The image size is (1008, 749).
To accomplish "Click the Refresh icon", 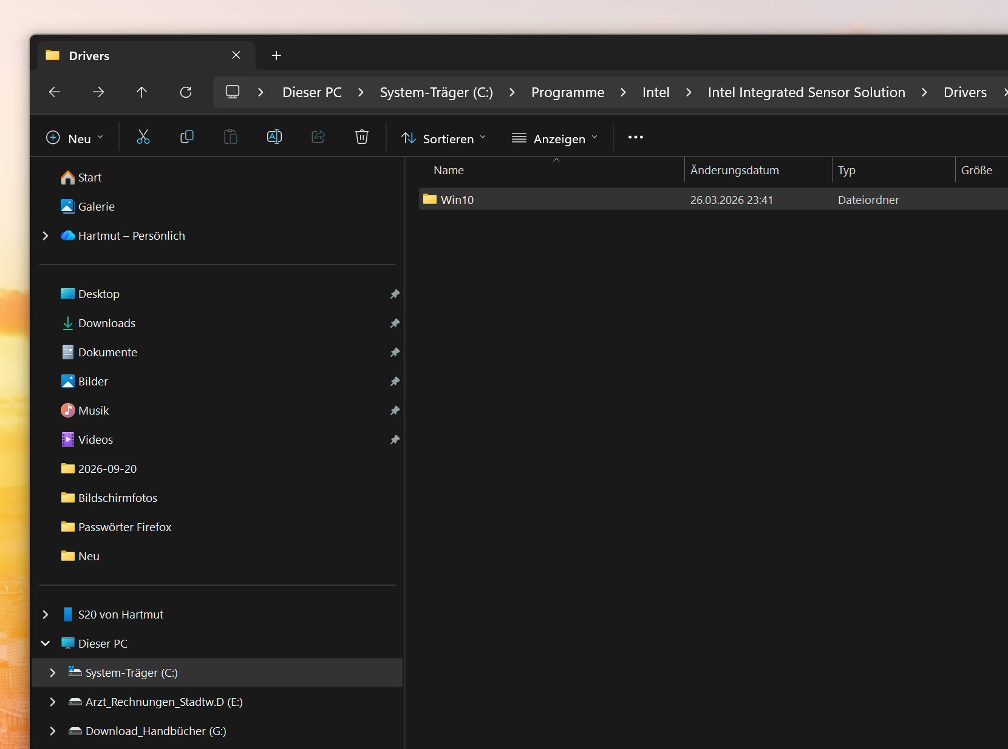I will pyautogui.click(x=186, y=92).
